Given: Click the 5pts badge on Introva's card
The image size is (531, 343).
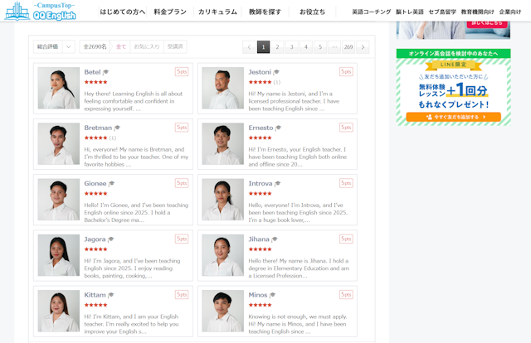Looking at the screenshot, I should [346, 183].
